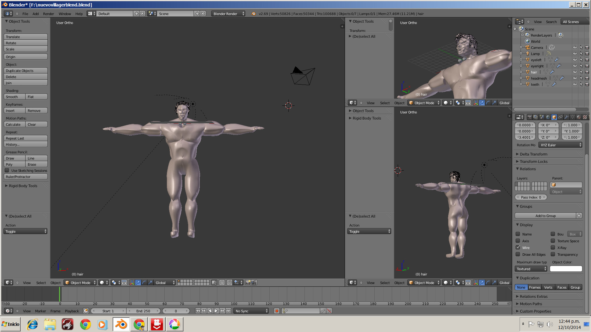Screen dimensions: 591x332
Task: Enable the X-Ray display checkbox
Action: (553, 247)
